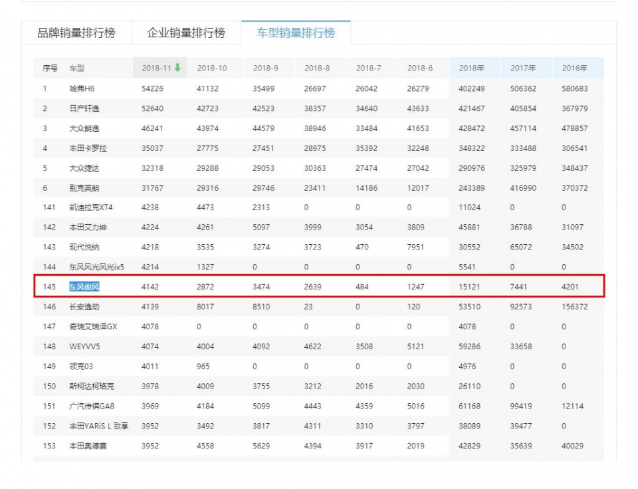
Task: Sort by the 2018-8 column header
Action: point(317,68)
